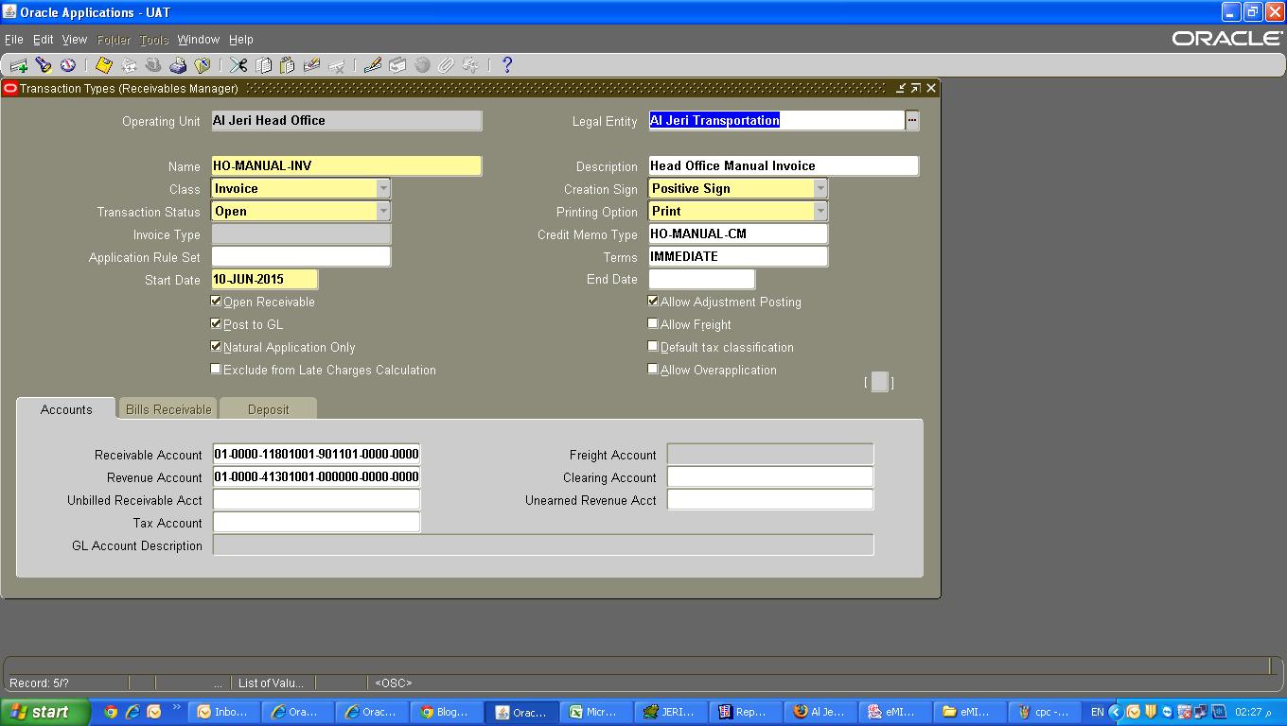Switch to the JERI... taskbar window
The image size is (1287, 726).
[x=672, y=712]
